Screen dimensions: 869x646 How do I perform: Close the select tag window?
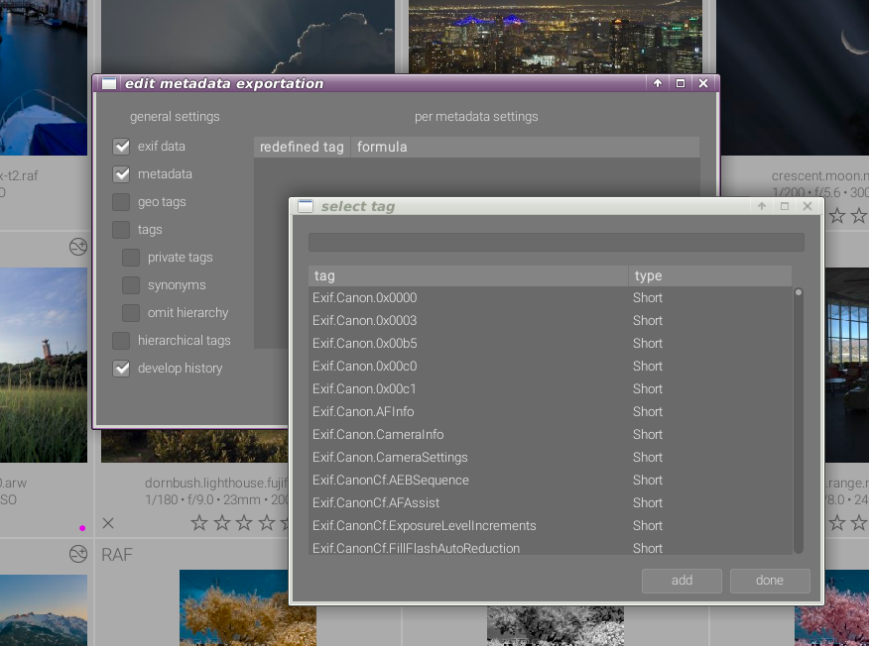tap(807, 206)
